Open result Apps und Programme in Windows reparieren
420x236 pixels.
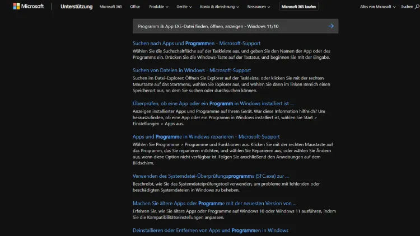pos(206,136)
